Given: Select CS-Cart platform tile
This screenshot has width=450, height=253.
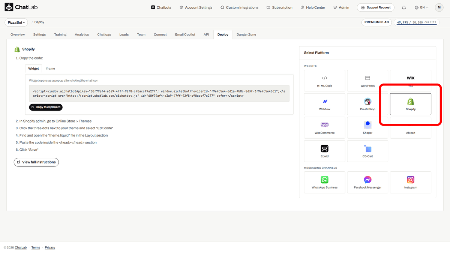Looking at the screenshot, I should tap(367, 151).
